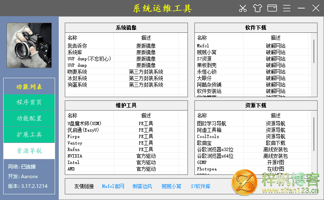Image resolution: width=324 pixels, height=200 pixels.
Task: Open the skin T-shirt icon
Action: coord(258,8)
